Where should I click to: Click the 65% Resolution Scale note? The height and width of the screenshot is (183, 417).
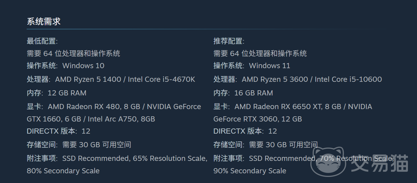click(170, 158)
